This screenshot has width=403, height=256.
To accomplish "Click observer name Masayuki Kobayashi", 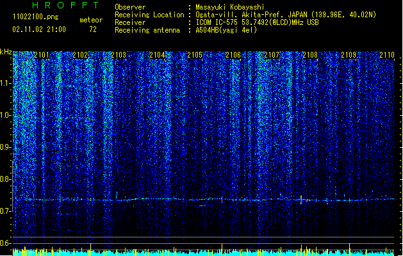I will coord(230,7).
